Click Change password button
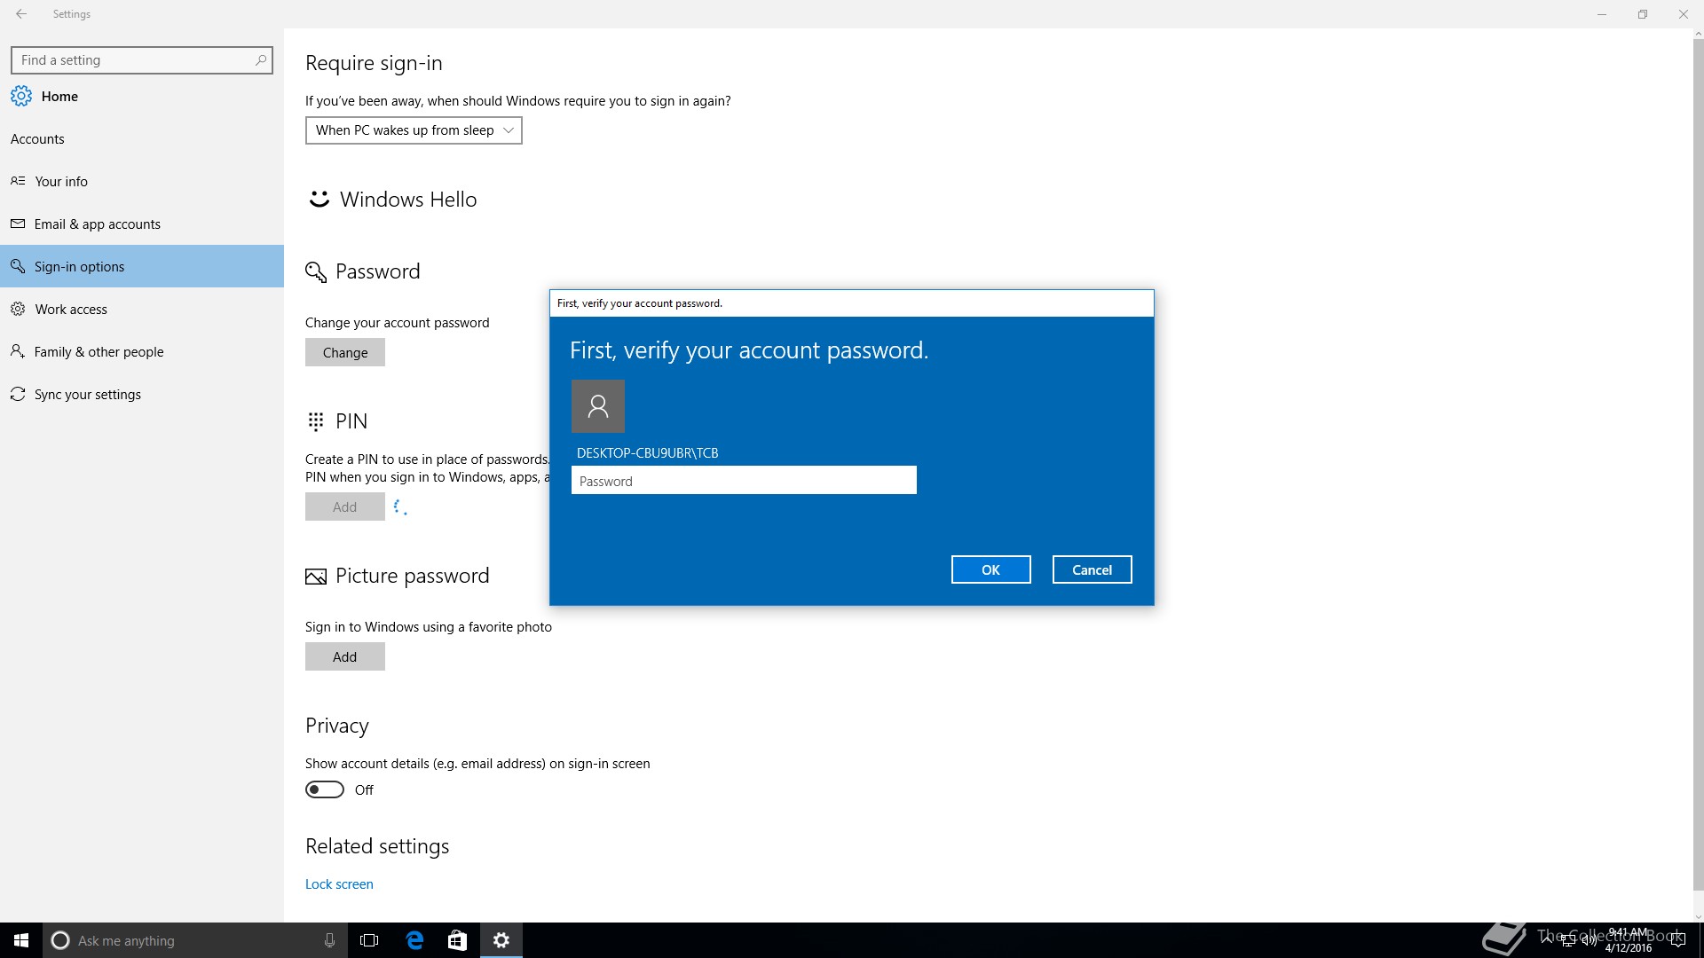Image resolution: width=1704 pixels, height=958 pixels. pos(345,352)
